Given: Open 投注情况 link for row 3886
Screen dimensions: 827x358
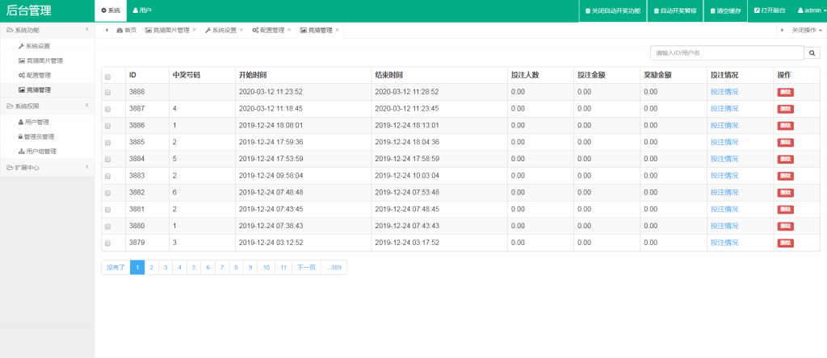Looking at the screenshot, I should [x=724, y=125].
